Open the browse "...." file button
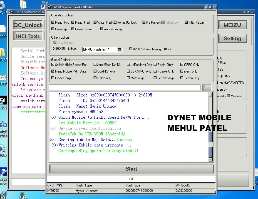The height and width of the screenshot is (199, 258). coord(207,88)
